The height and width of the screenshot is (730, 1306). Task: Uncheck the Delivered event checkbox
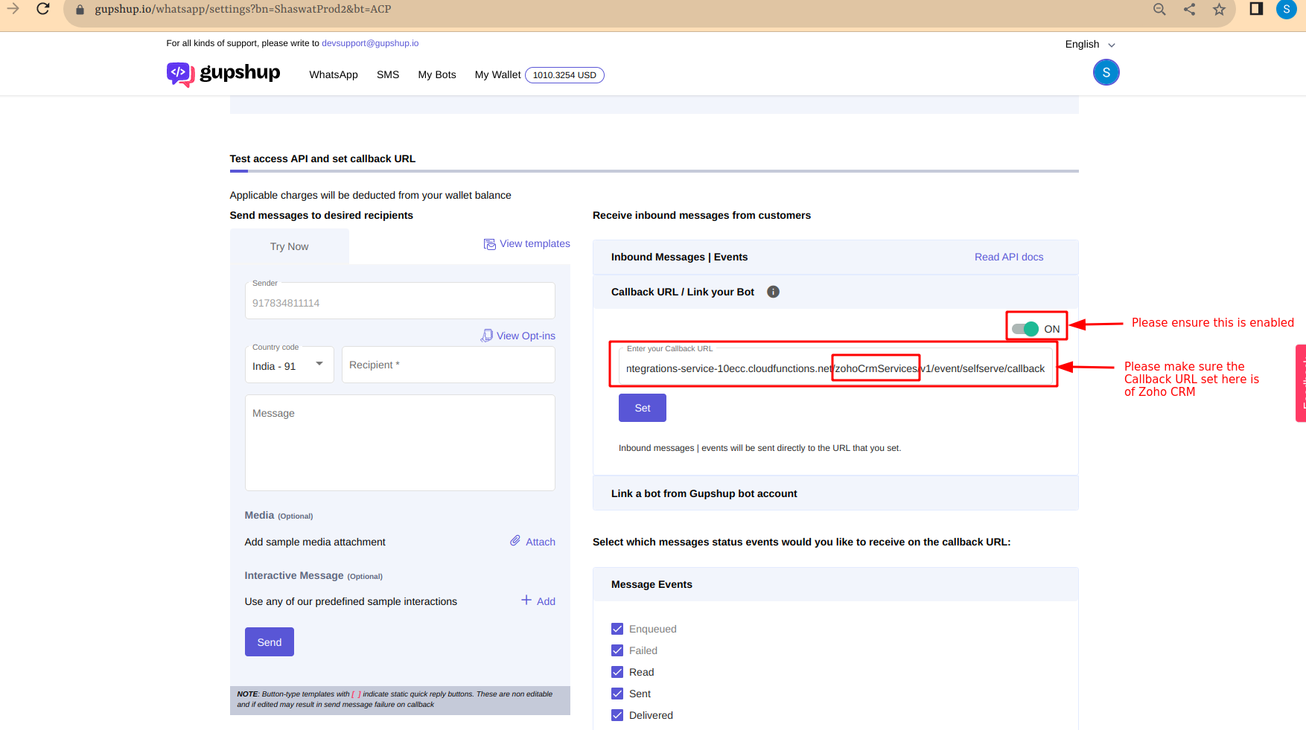click(x=617, y=715)
